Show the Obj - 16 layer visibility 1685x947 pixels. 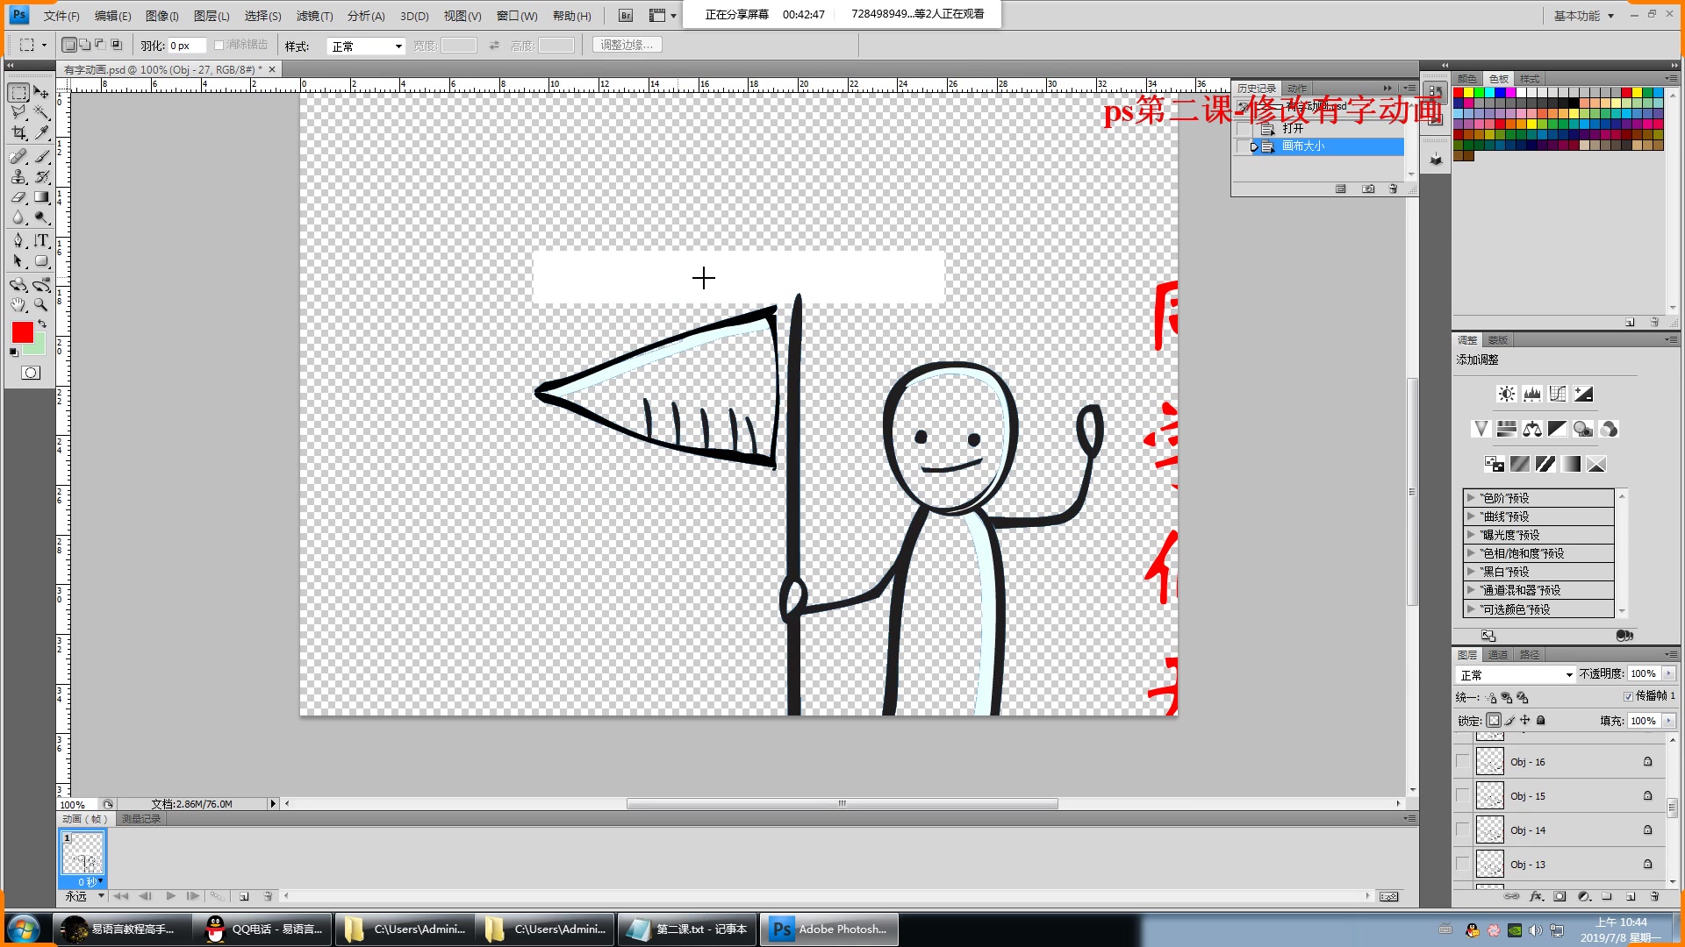1462,762
